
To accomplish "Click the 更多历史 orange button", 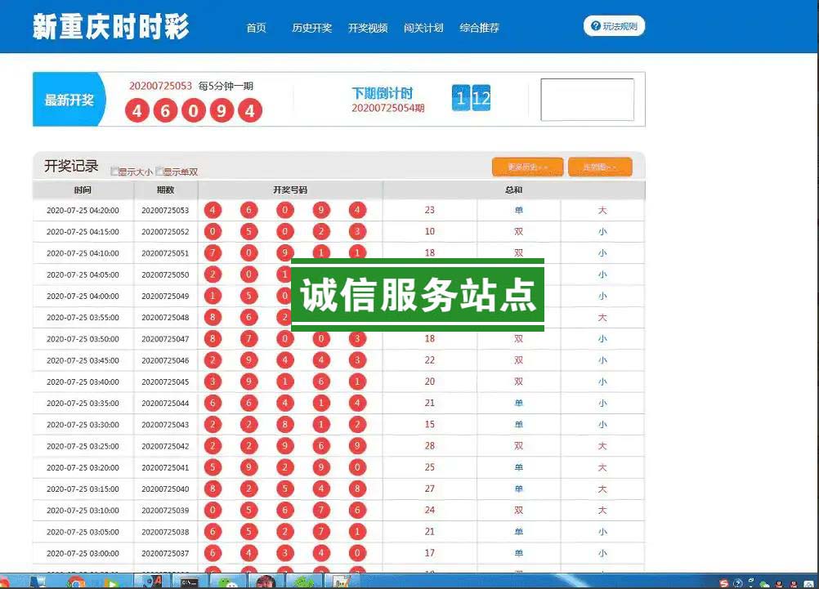I will point(527,167).
